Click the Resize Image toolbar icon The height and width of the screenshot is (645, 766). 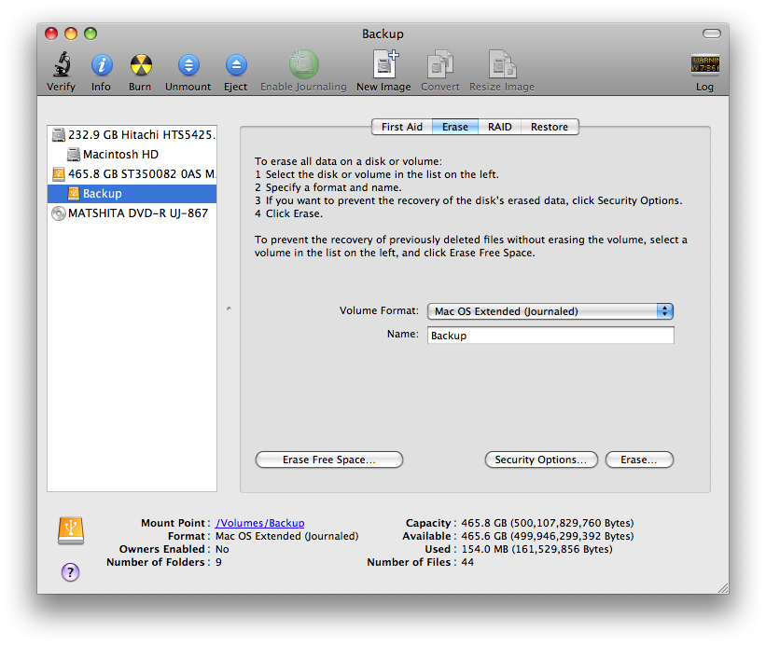pyautogui.click(x=502, y=65)
